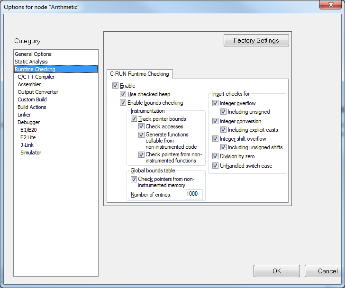
Task: Uncheck the Enable checkbox
Action: click(116, 86)
